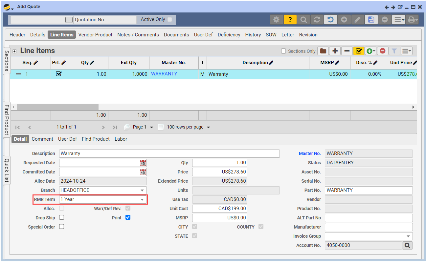
Task: Uncheck the Print checkbox in Detail
Action: pyautogui.click(x=128, y=217)
